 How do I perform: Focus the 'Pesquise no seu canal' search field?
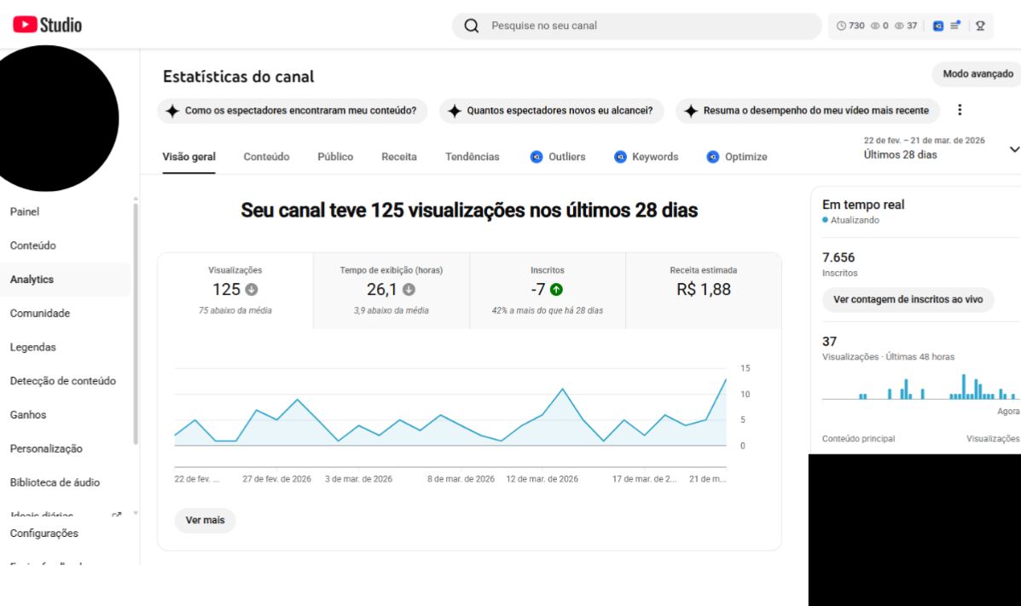[637, 26]
